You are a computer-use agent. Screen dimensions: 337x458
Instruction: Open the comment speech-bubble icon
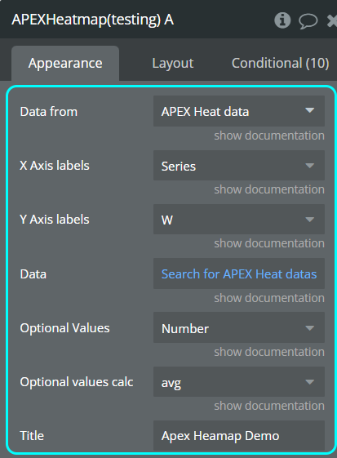(308, 21)
